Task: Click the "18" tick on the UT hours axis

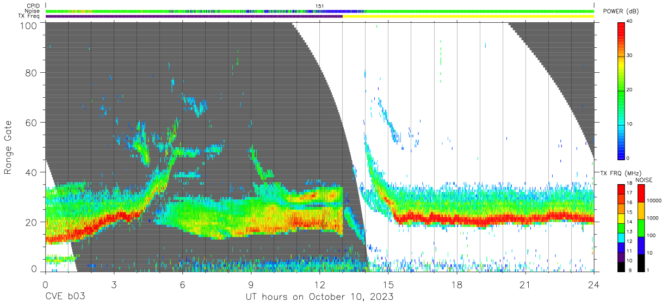Action: tap(457, 285)
